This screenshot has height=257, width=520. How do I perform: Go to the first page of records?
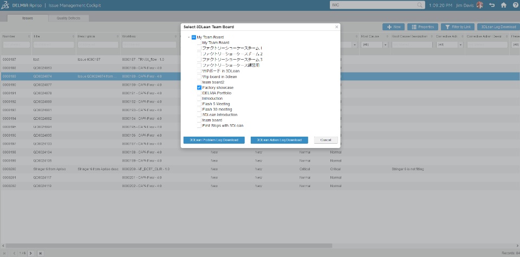click(x=4, y=253)
